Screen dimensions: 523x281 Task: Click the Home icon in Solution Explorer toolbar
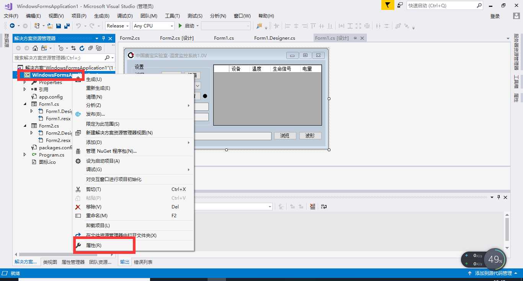pyautogui.click(x=35, y=48)
